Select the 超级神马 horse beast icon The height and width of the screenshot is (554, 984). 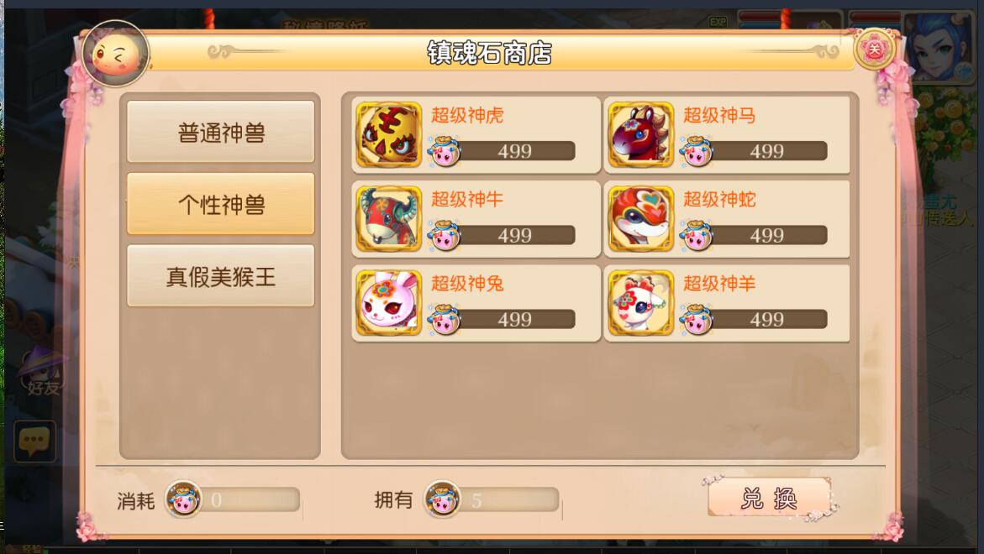click(x=640, y=135)
